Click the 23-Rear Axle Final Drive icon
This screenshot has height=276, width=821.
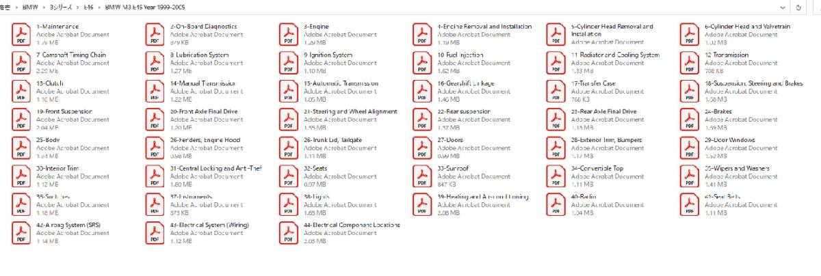coord(556,120)
